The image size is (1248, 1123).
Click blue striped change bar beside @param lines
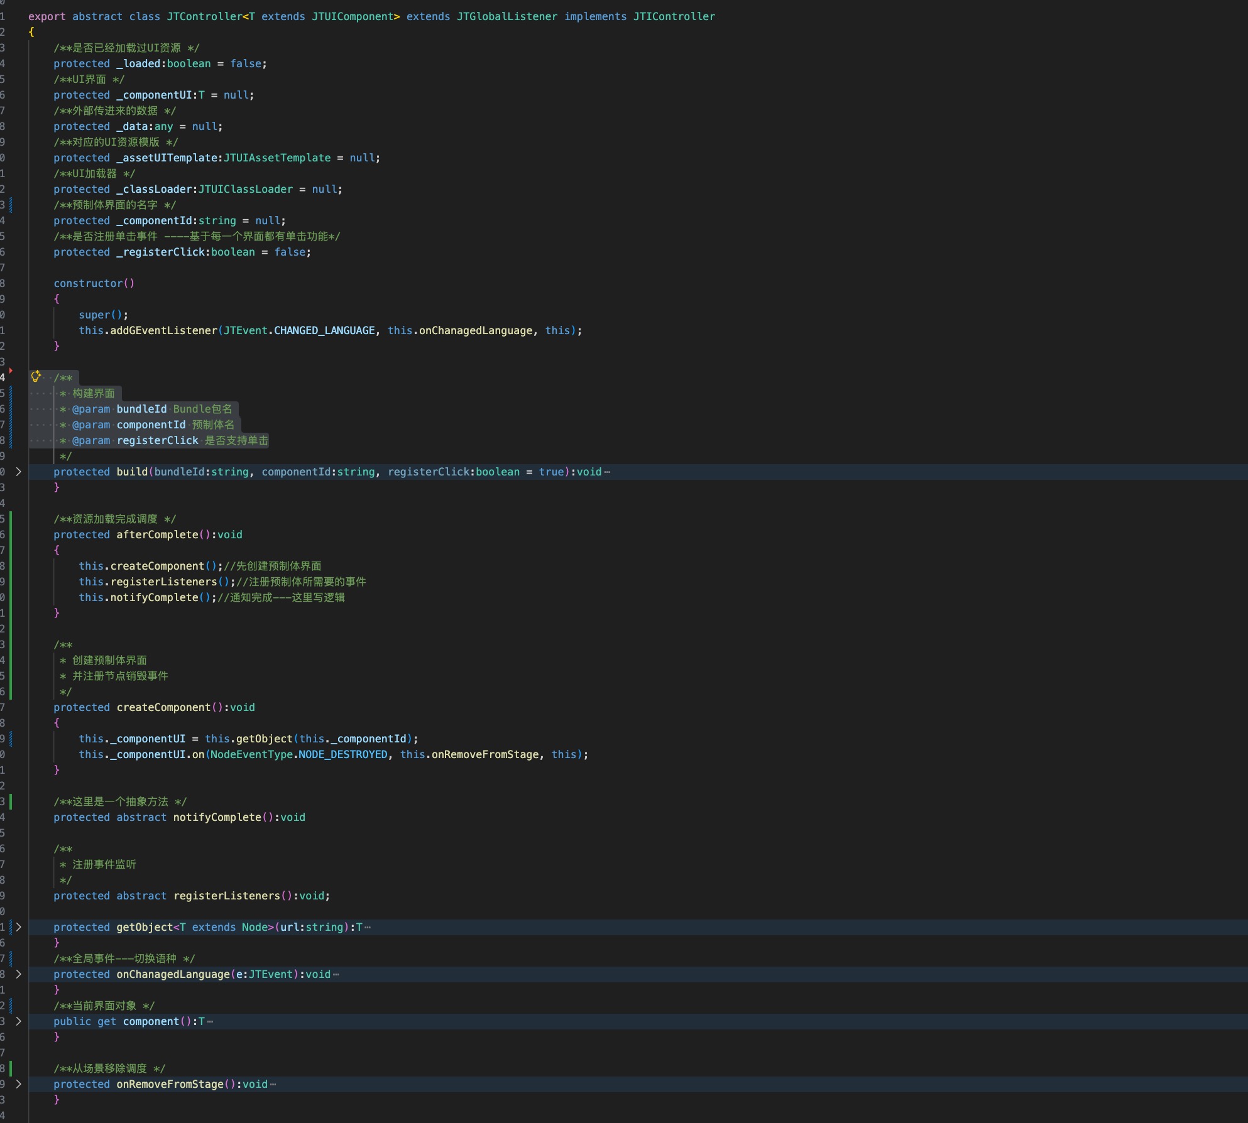tap(11, 416)
